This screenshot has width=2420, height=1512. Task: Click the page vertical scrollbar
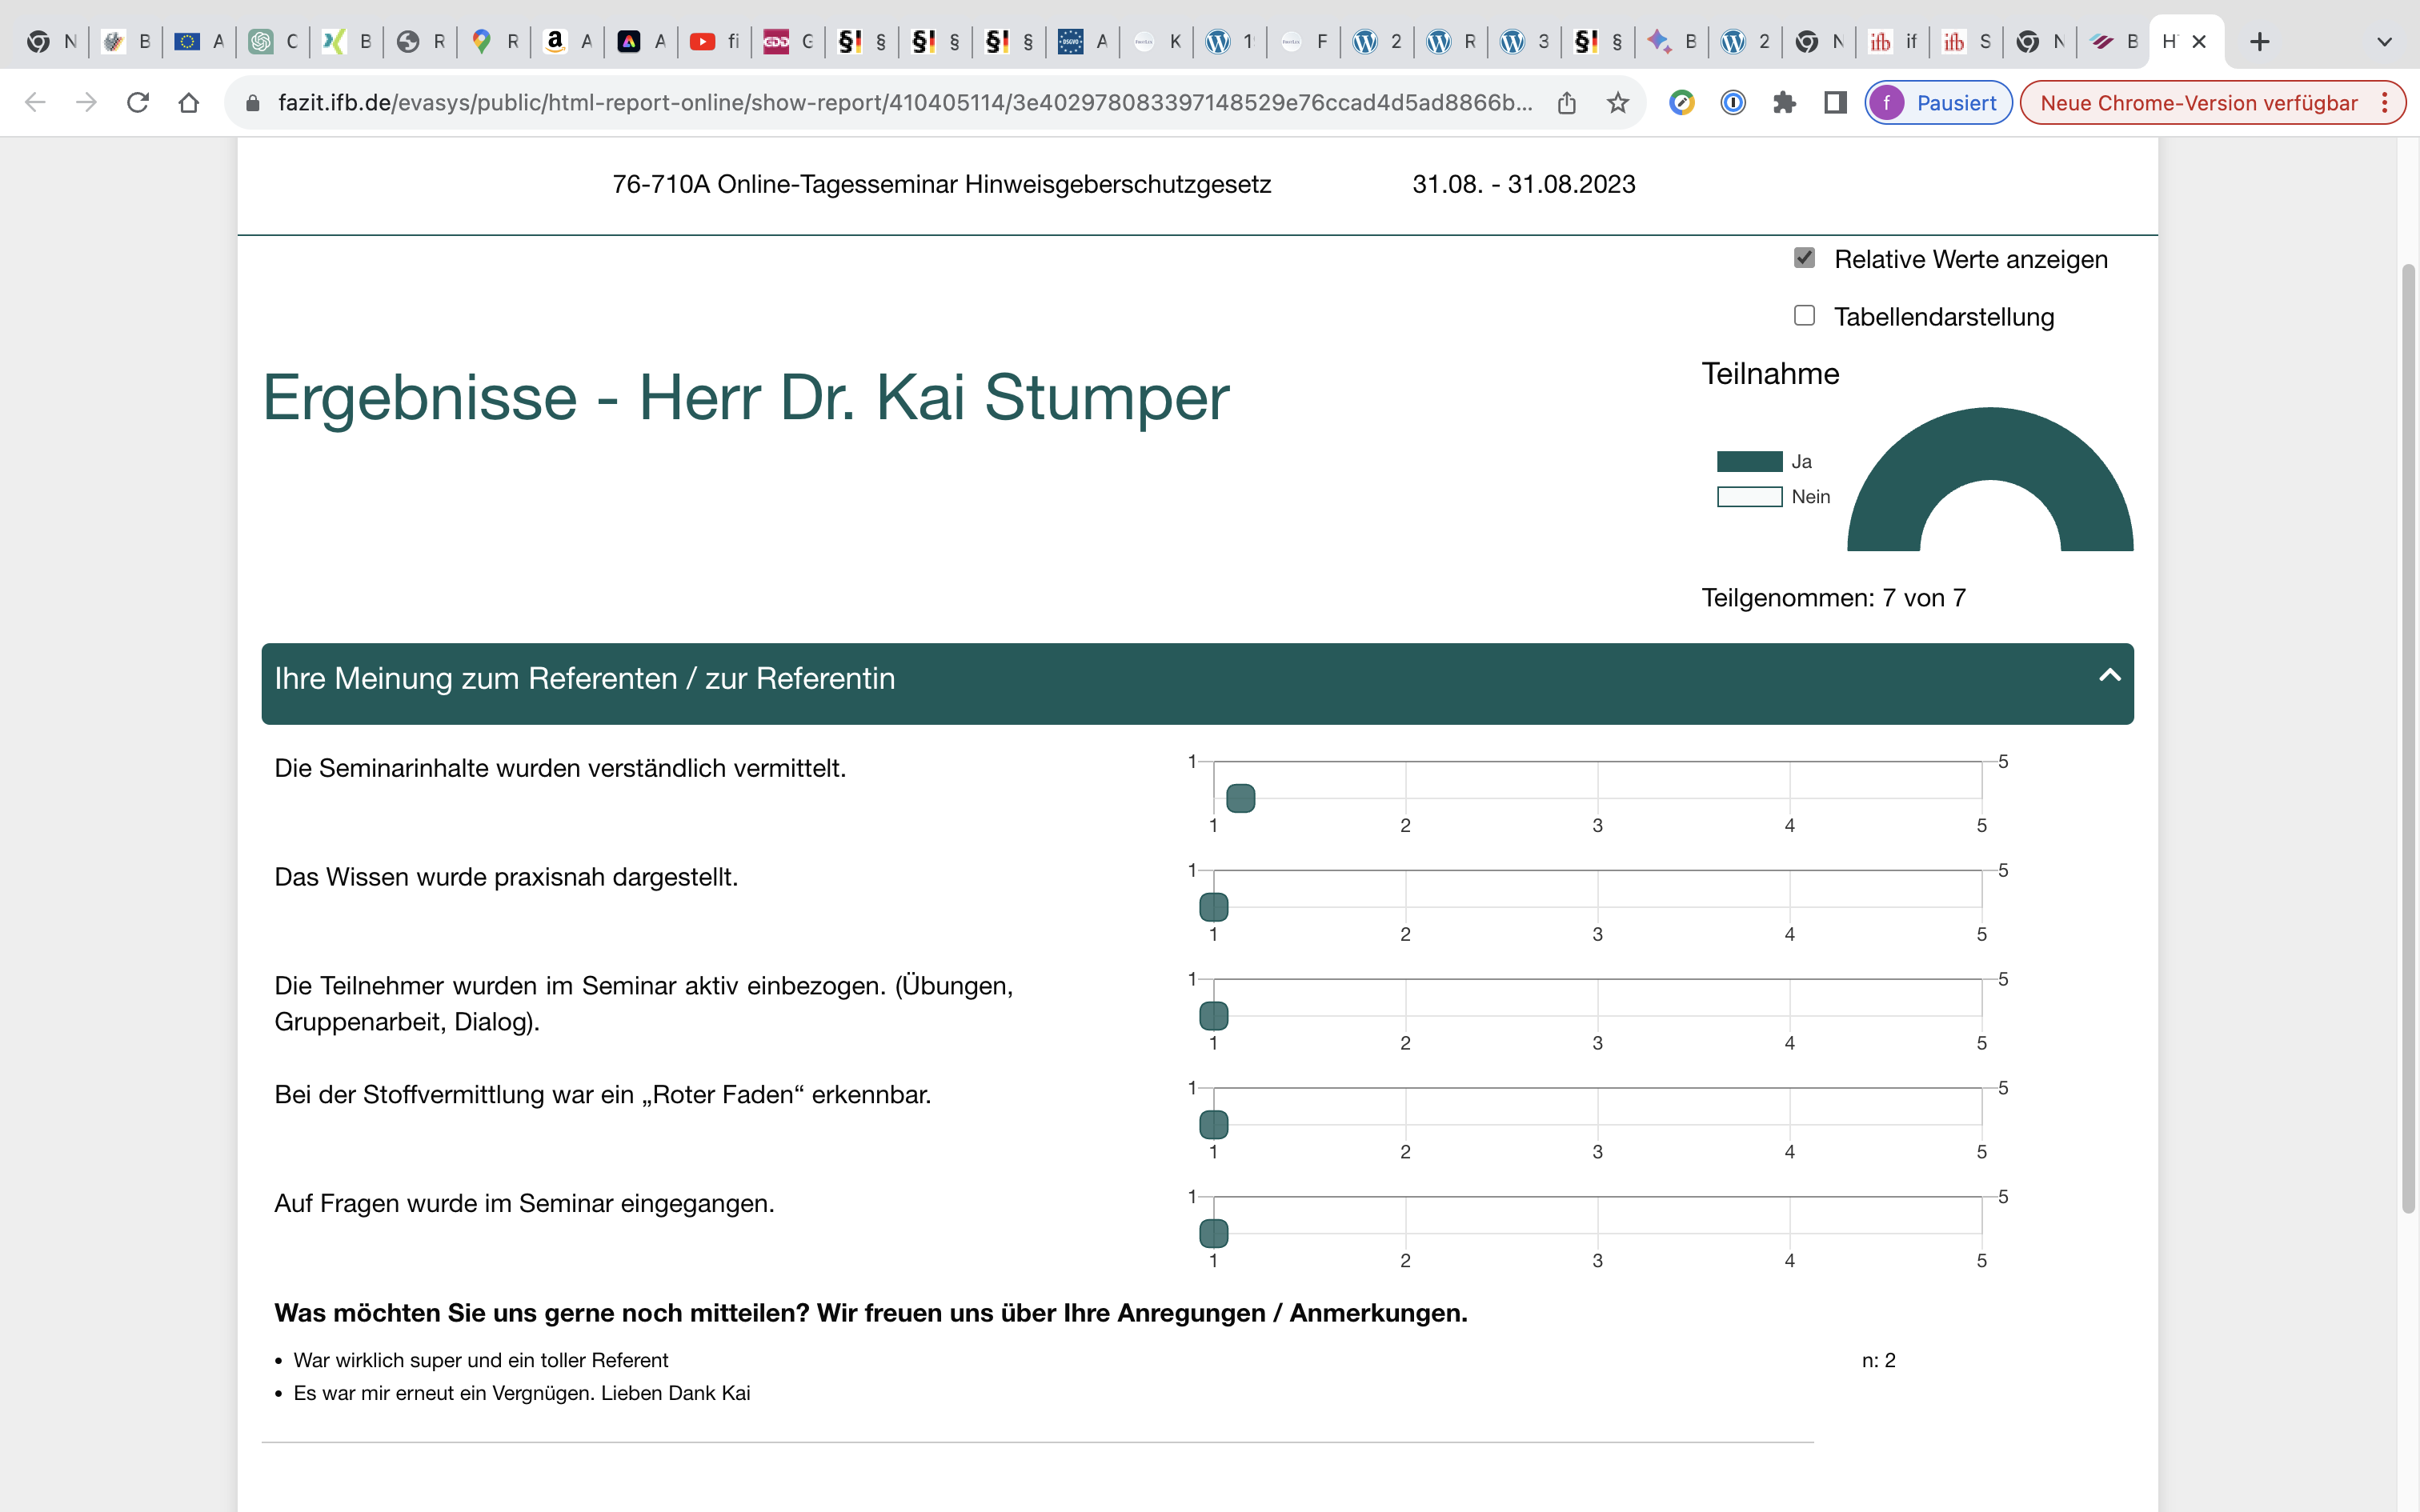2408,738
